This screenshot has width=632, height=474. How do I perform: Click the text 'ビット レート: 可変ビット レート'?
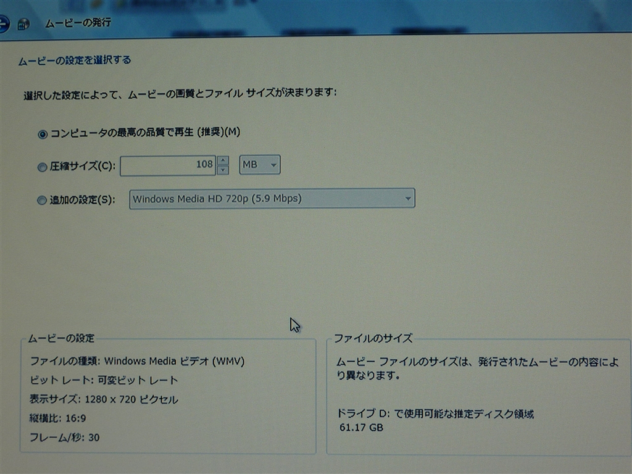pos(104,380)
